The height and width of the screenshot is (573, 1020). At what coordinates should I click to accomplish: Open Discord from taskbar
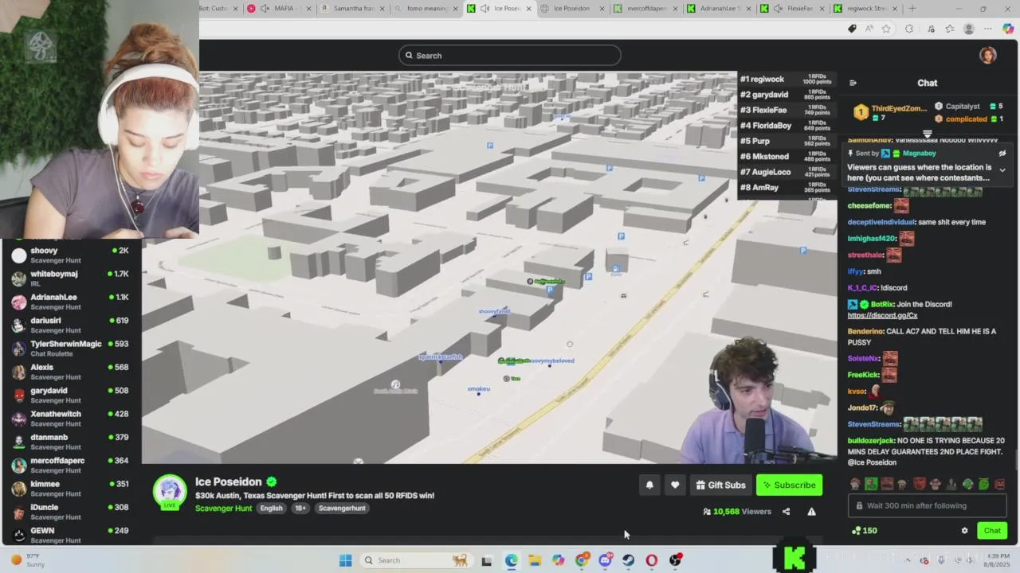click(605, 560)
